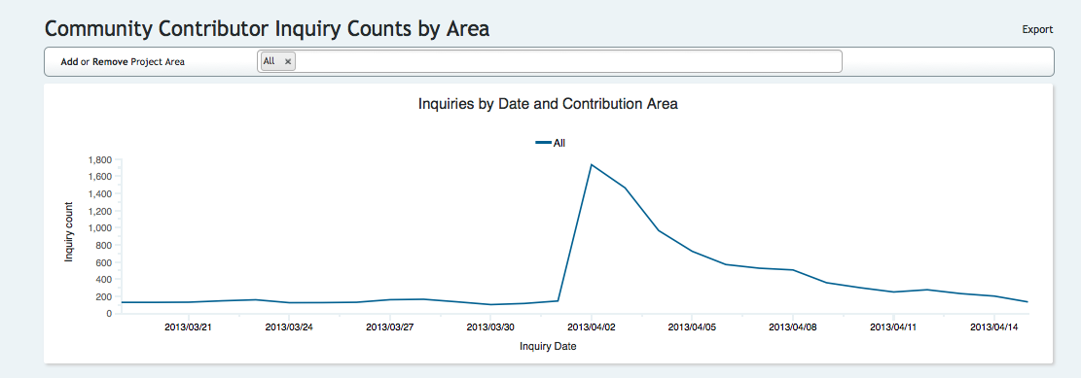This screenshot has width=1081, height=378.
Task: Click the blue legend swatch next to All
Action: pos(543,143)
